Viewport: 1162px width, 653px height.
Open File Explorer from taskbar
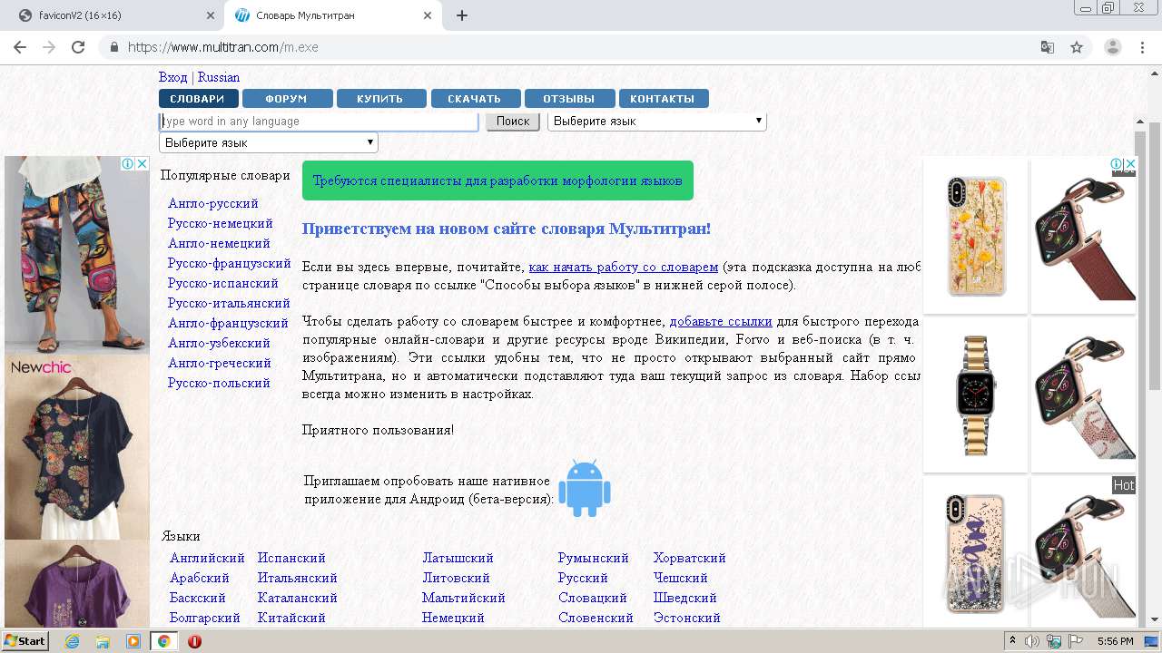click(103, 641)
